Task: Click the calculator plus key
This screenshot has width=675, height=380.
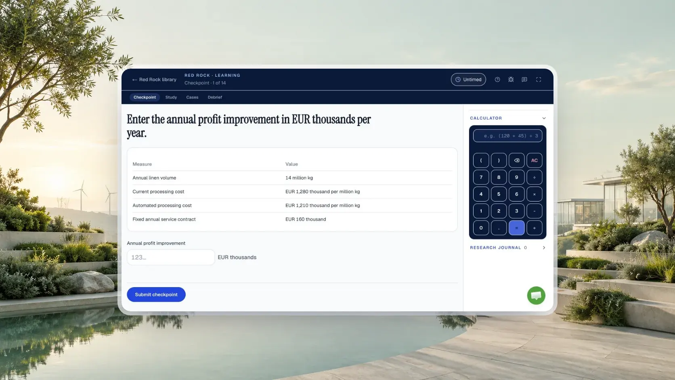Action: pyautogui.click(x=534, y=228)
